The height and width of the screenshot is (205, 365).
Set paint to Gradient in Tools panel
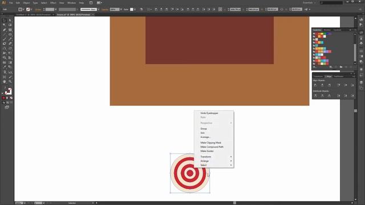click(x=7, y=98)
